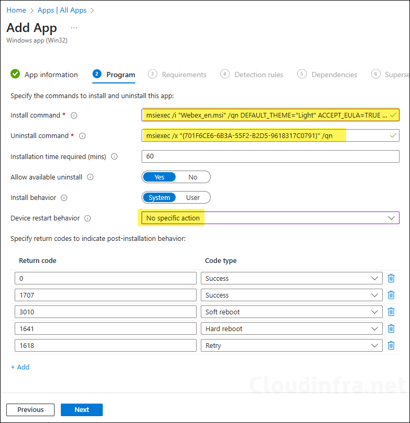410x423 pixels.
Task: Click info icon beside Install command
Action: click(74, 115)
